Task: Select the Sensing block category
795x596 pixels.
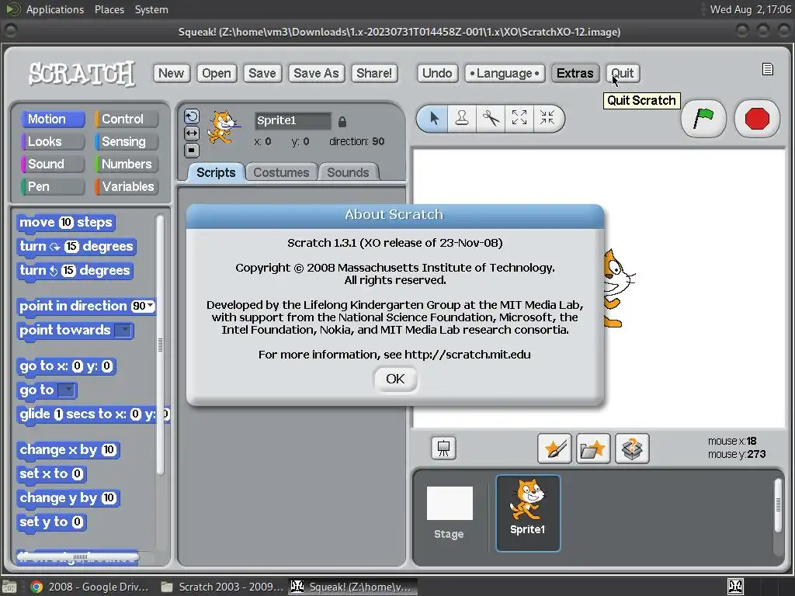Action: (127, 141)
